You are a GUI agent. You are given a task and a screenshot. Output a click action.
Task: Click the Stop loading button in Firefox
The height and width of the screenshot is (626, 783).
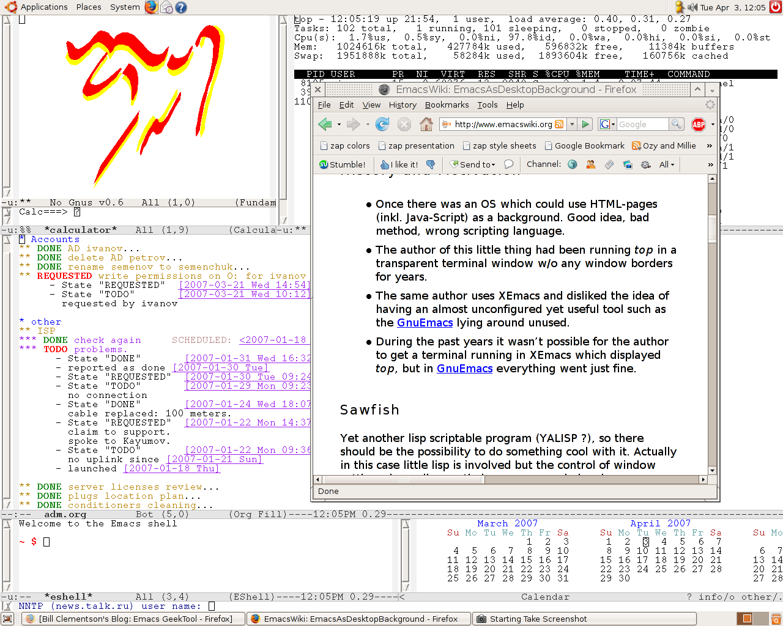pos(404,124)
